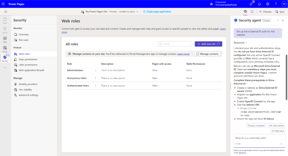Screen dimensions: 288x156
Task: Click the Role column header
Action: [69, 64]
